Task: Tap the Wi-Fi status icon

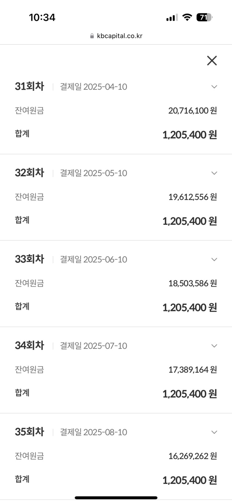Action: pos(187,17)
